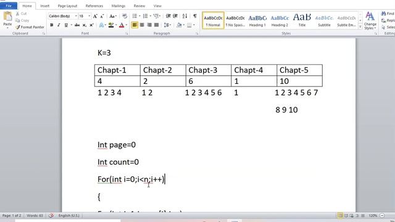This screenshot has width=395, height=222.
Task: Click the English (U.S.) language indicator
Action: click(x=69, y=216)
